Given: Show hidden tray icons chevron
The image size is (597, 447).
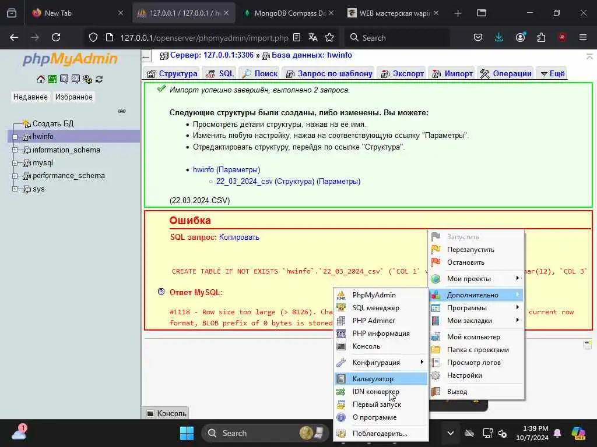Looking at the screenshot, I should 451,433.
